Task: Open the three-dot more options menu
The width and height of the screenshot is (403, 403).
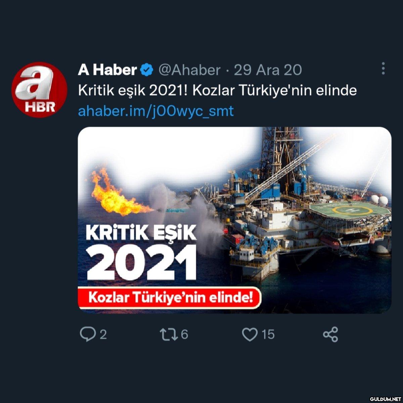Action: point(383,69)
